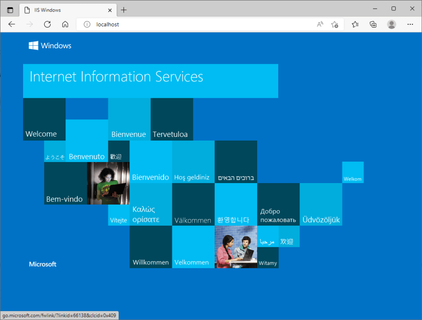
Task: Open the Collections icon
Action: click(373, 24)
